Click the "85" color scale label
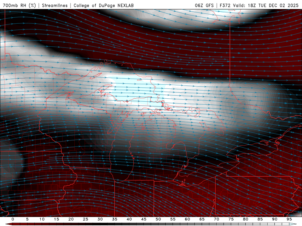Viewport: 302px width, 226px height. click(x=260, y=219)
